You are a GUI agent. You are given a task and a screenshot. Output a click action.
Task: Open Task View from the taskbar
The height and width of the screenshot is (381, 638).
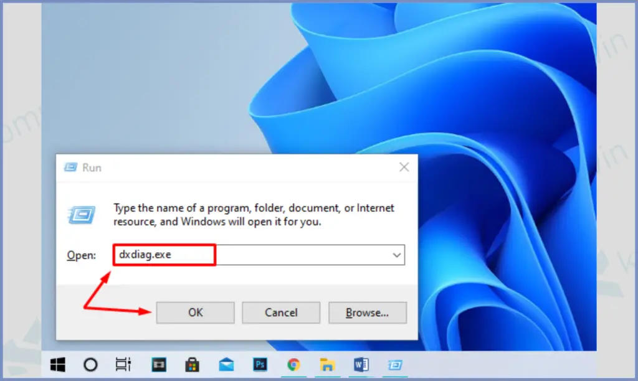(x=123, y=365)
